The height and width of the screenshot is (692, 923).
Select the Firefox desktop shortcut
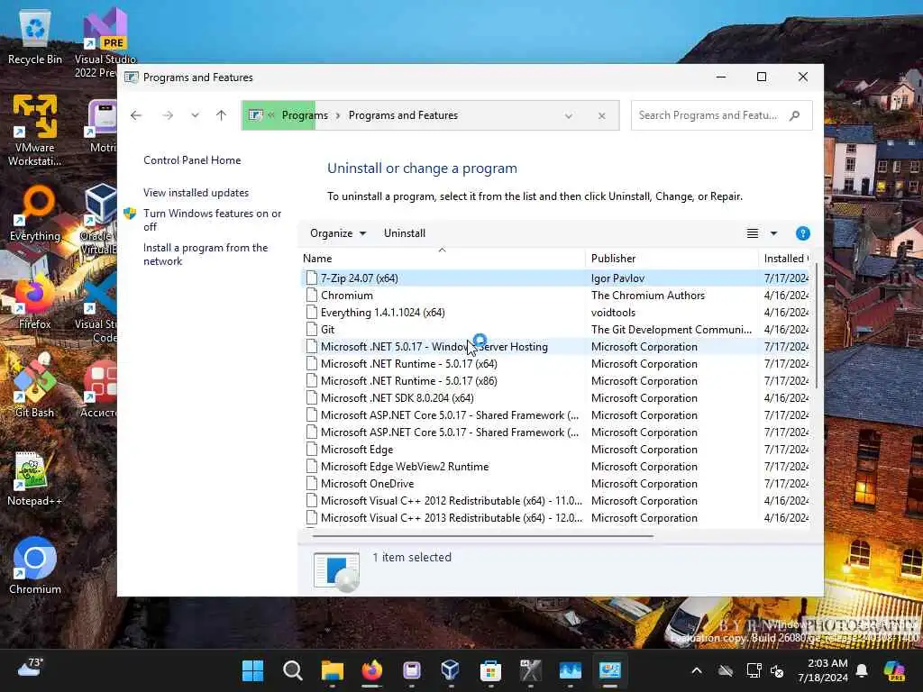pyautogui.click(x=35, y=303)
